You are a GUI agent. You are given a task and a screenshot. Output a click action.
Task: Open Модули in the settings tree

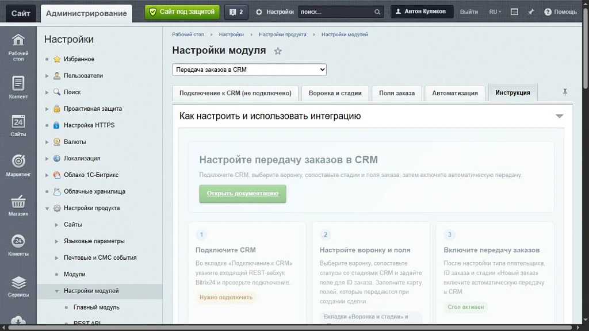tap(74, 274)
